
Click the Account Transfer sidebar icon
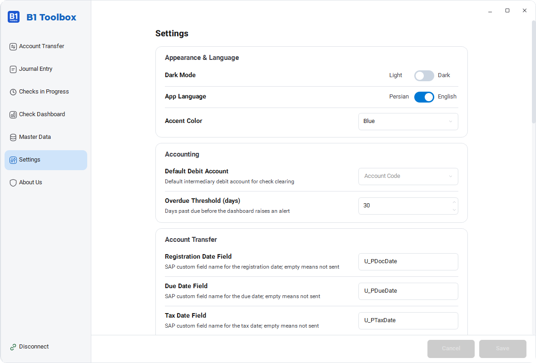point(13,46)
